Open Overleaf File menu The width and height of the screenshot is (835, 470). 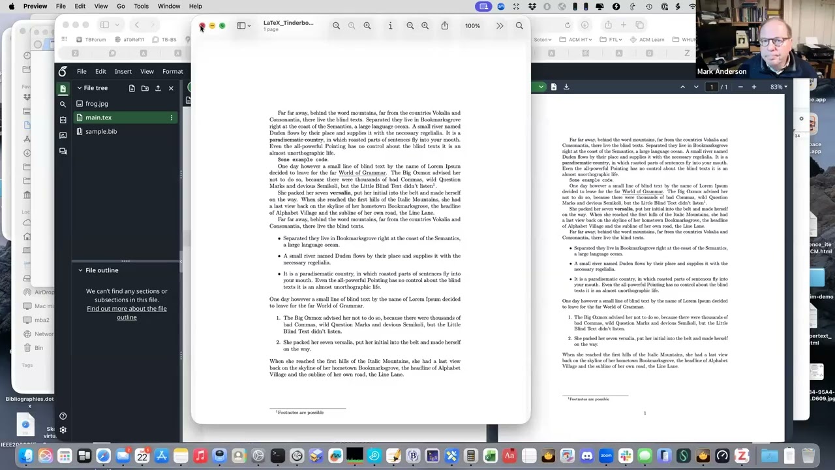click(82, 71)
